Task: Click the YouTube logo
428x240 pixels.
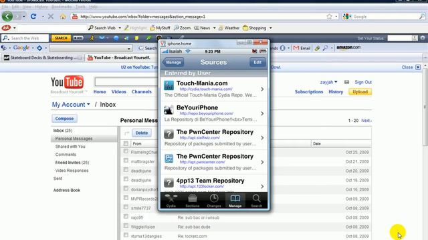Action: tap(67, 82)
